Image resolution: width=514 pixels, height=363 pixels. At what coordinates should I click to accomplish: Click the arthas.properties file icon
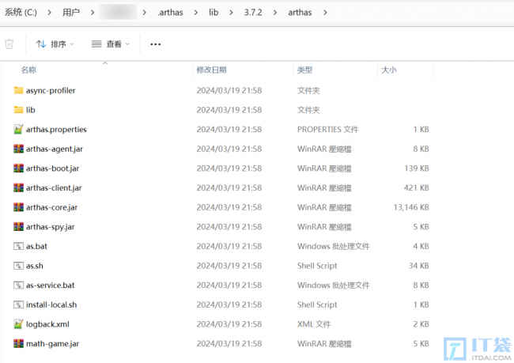click(18, 129)
